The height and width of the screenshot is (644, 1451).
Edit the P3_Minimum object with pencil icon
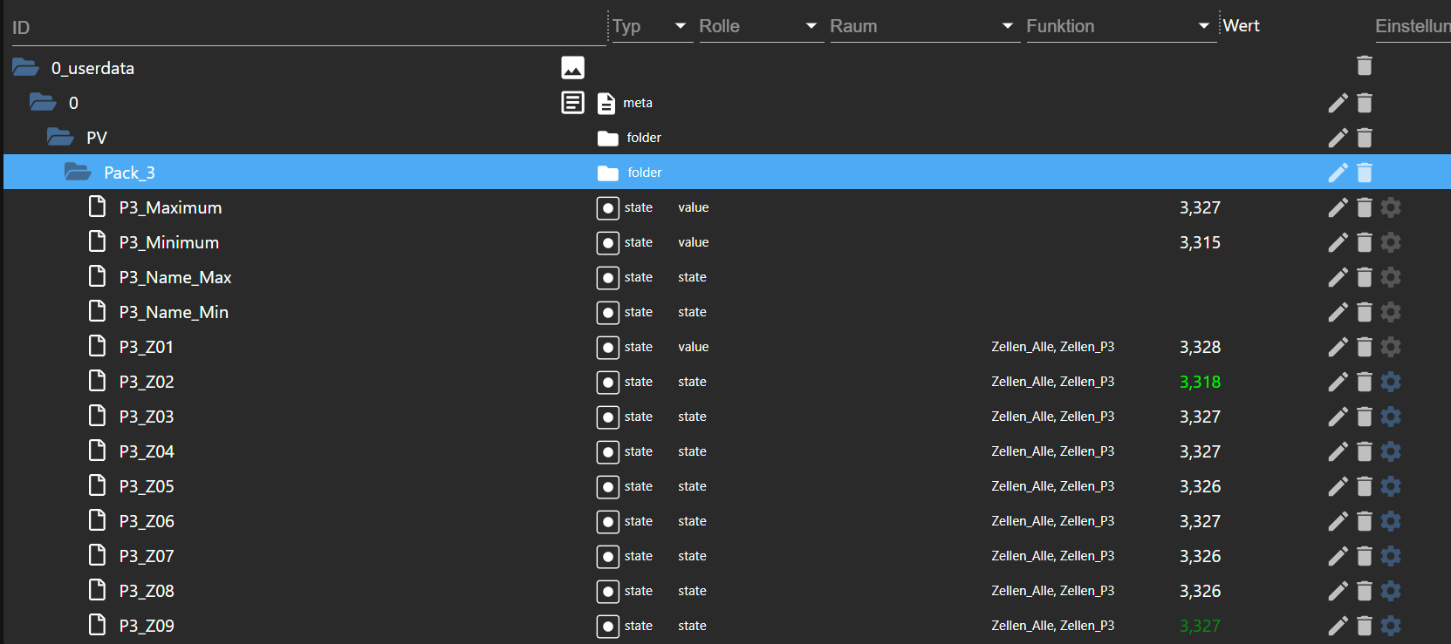tap(1338, 242)
